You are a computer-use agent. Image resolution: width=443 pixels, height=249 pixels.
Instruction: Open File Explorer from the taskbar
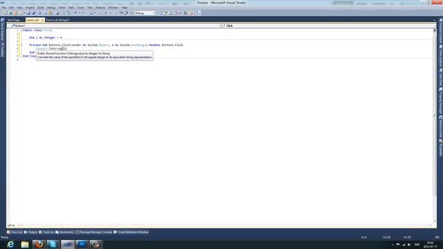pyautogui.click(x=25, y=244)
